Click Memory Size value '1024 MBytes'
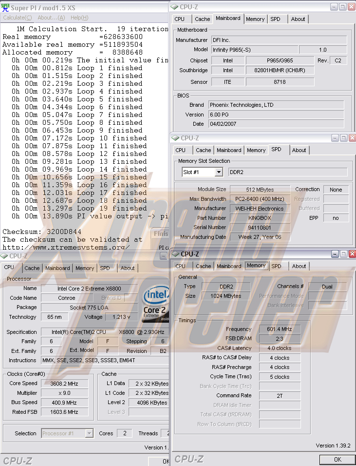The width and height of the screenshot is (356, 466). pyautogui.click(x=226, y=296)
